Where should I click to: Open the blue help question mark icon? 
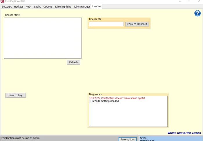coord(197,13)
